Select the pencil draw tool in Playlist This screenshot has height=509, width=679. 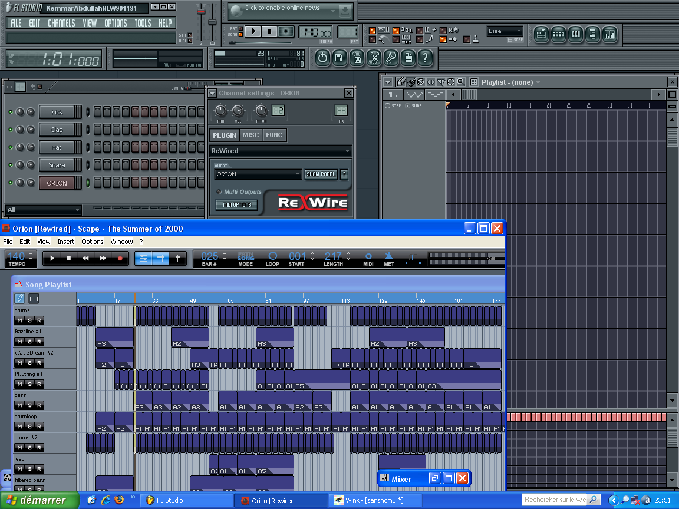click(401, 81)
